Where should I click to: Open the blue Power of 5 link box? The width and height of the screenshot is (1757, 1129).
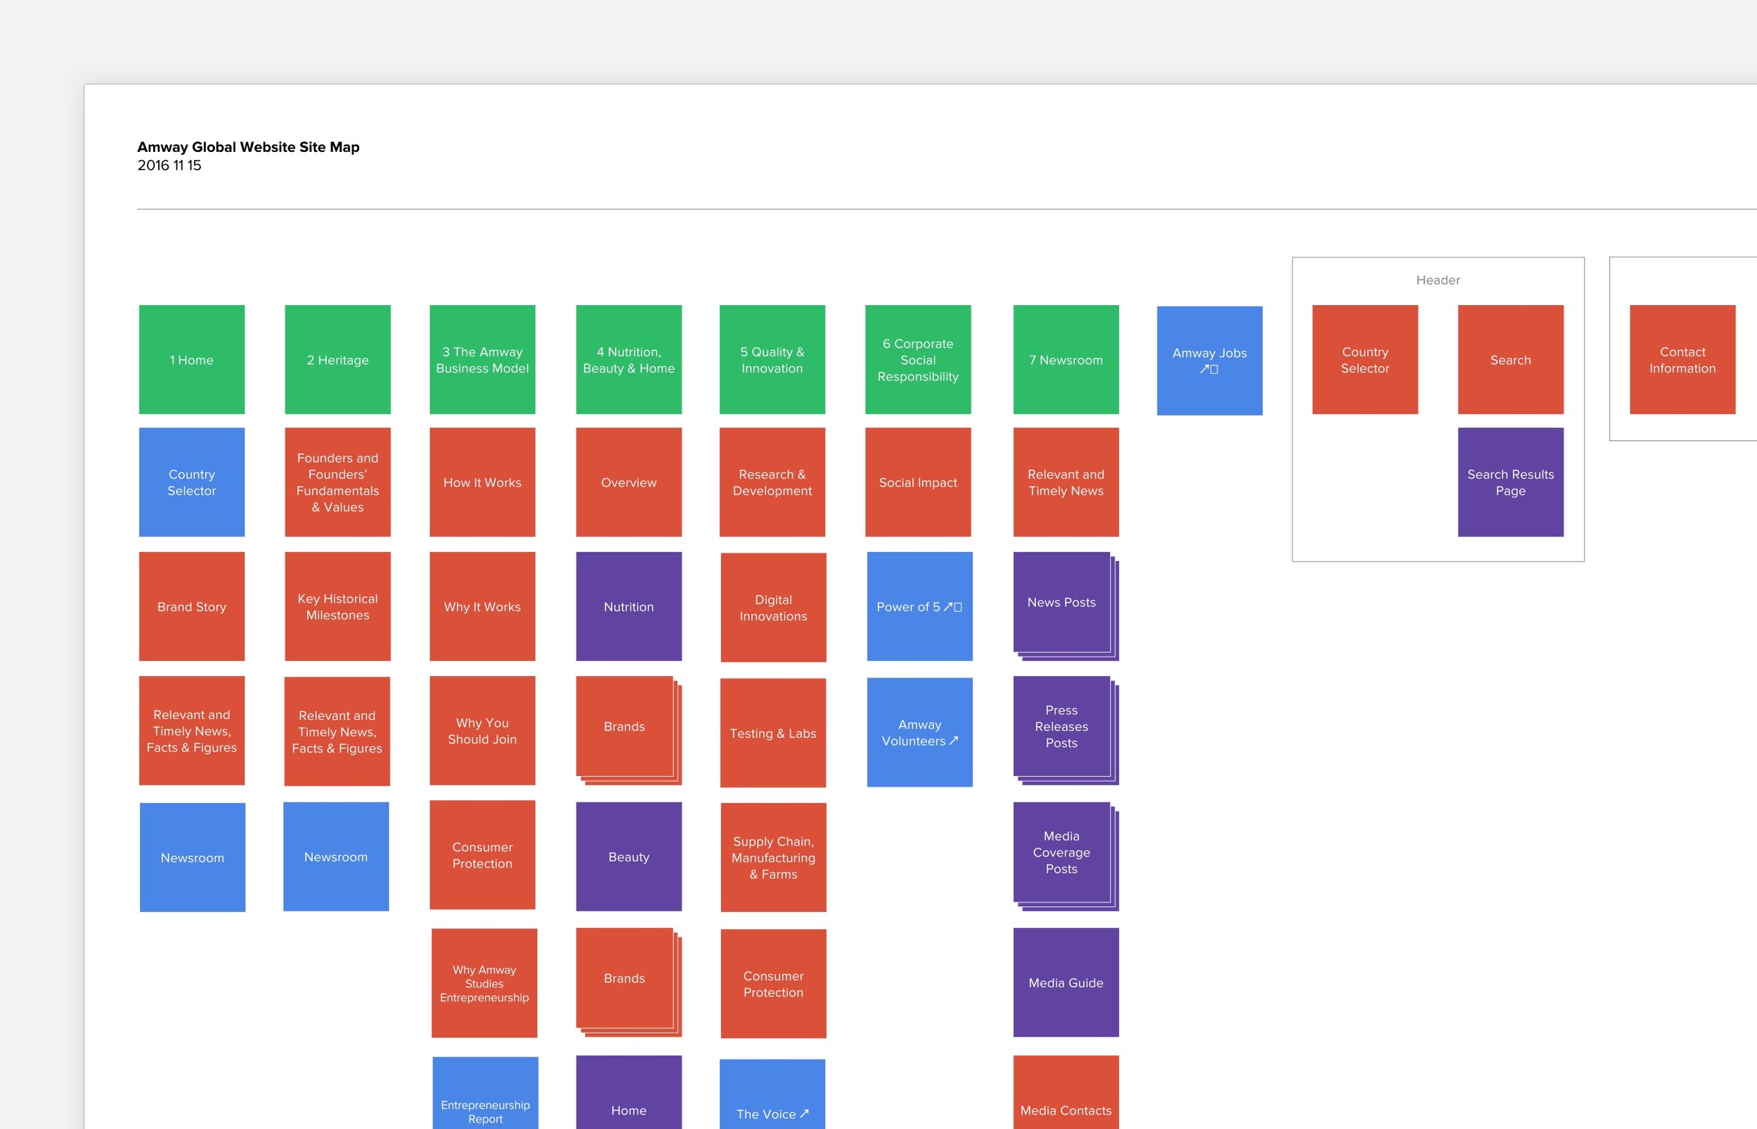[x=919, y=606]
